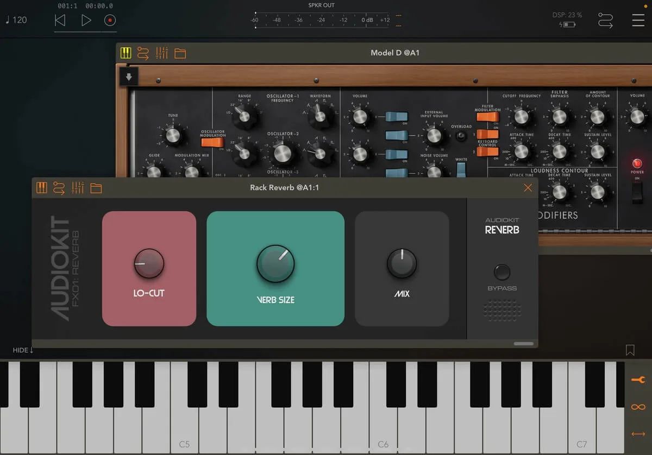Click the DSP 23 % load indicator
The image size is (652, 455).
[x=567, y=15]
